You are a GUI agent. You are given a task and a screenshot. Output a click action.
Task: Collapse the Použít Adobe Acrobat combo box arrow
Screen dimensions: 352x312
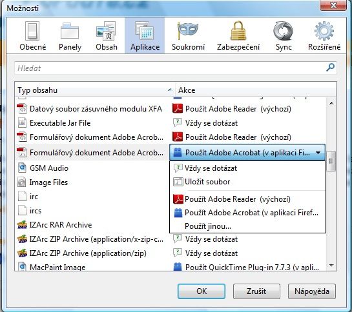click(x=318, y=153)
